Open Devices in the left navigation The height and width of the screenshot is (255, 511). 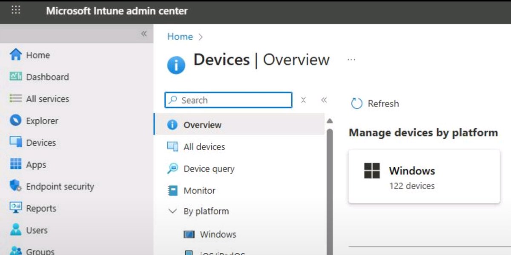tap(41, 143)
